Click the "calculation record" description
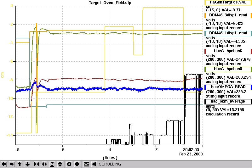The image size is (252, 168). tap(222, 114)
